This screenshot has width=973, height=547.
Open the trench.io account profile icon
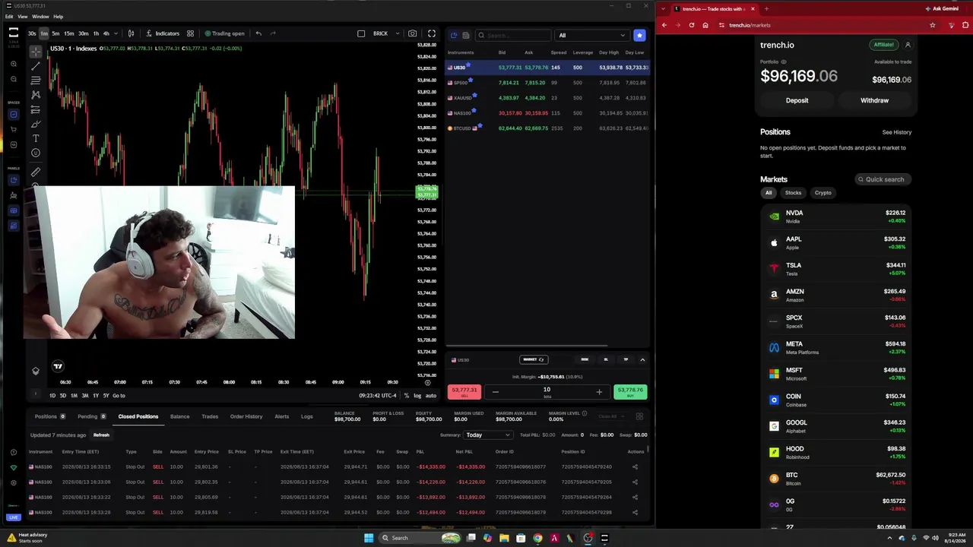pyautogui.click(x=908, y=45)
